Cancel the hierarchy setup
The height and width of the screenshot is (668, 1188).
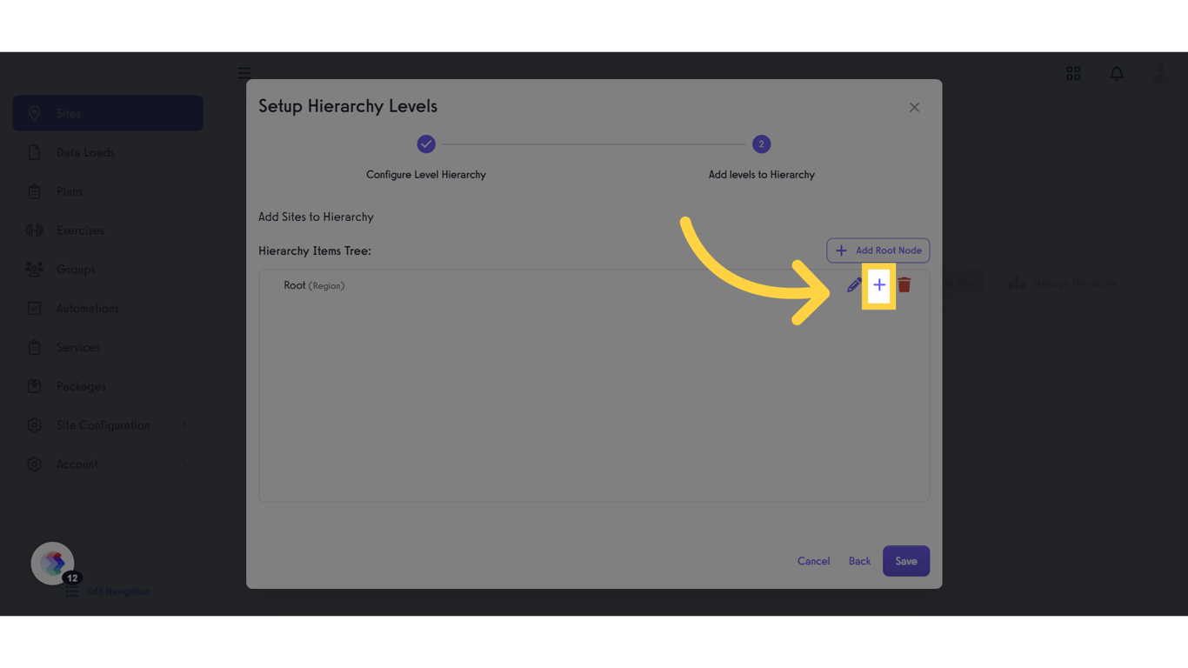pyautogui.click(x=813, y=561)
